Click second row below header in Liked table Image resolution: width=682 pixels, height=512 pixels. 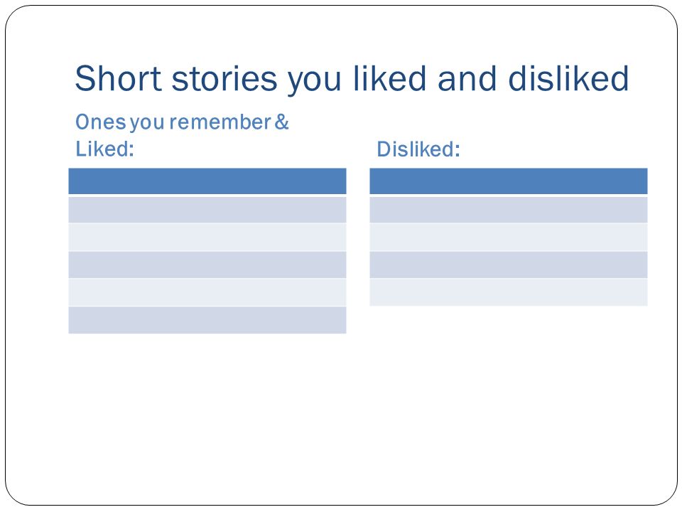click(x=207, y=238)
